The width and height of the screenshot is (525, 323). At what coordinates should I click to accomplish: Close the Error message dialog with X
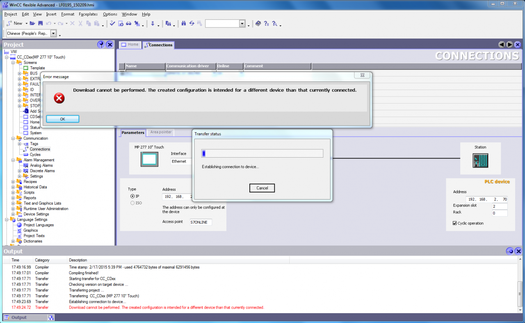click(362, 75)
